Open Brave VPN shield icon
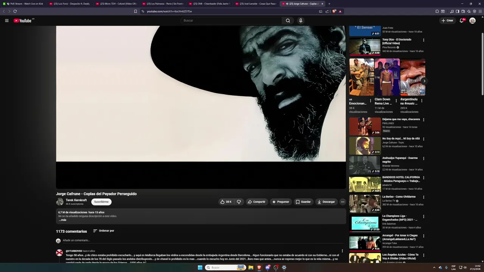Viewport: 484px width, 272px height. click(475, 11)
